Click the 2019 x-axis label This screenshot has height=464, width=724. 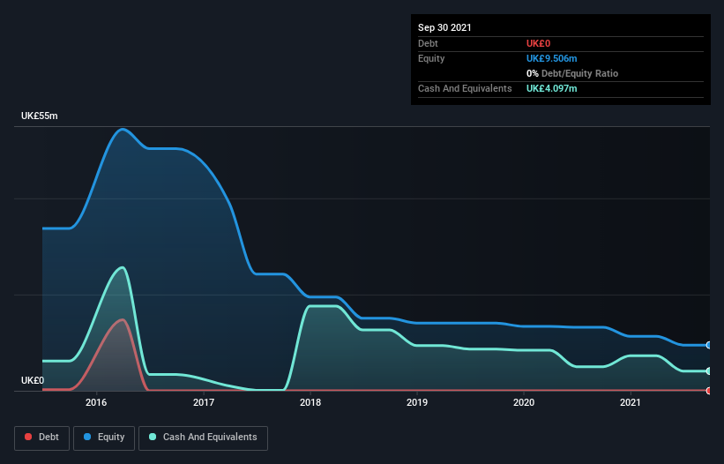[417, 402]
